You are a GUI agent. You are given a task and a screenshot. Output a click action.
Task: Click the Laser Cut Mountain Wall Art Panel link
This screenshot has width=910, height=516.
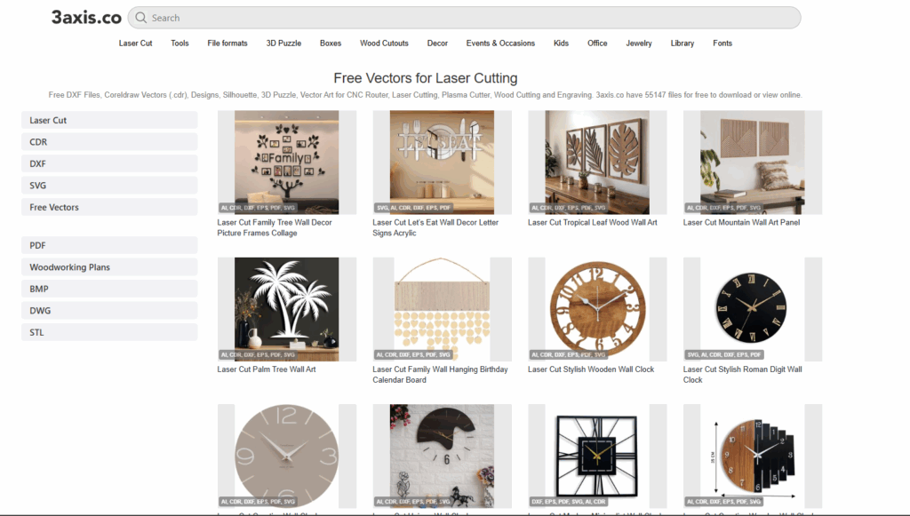click(741, 223)
